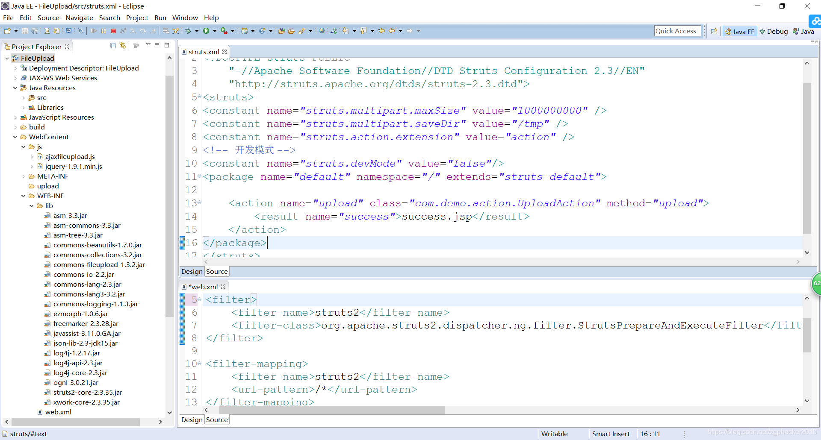Select struts.xml editor Source tab

[217, 271]
